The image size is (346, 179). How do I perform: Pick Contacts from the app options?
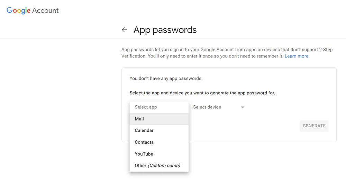pos(144,142)
